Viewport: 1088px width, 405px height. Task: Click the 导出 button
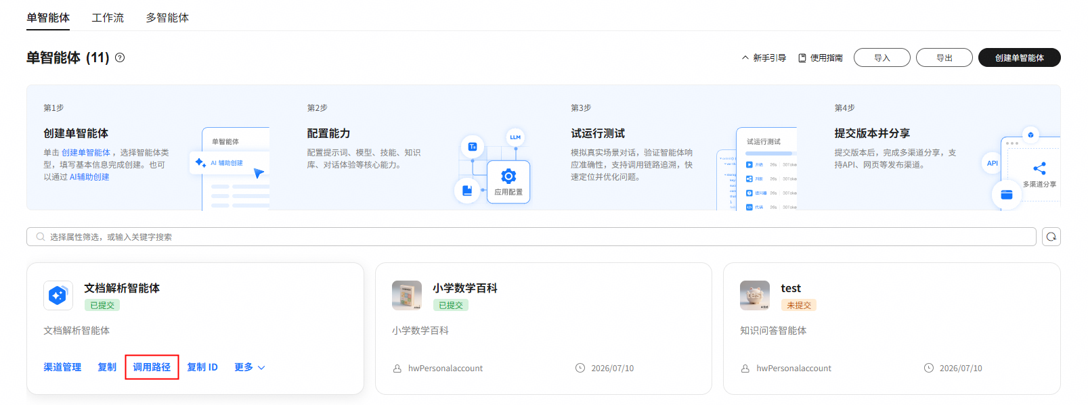944,57
